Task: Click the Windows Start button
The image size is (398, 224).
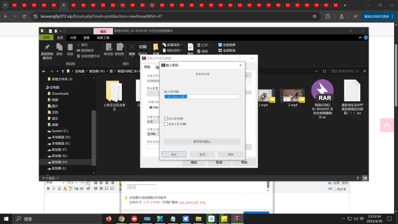Action: click(6, 219)
